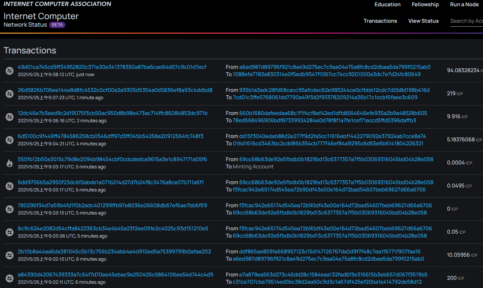
Task: Click the Internet Computer Network Status logo
Action: pos(41,20)
